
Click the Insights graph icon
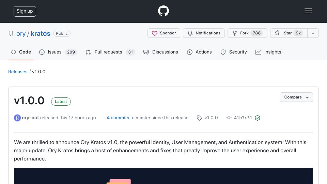[258, 52]
